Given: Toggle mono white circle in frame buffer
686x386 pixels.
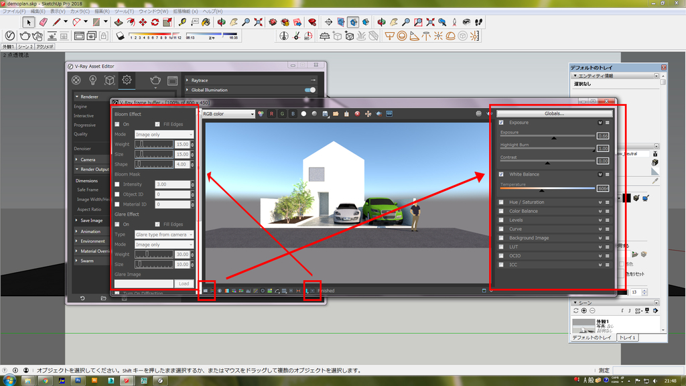Looking at the screenshot, I should coord(303,114).
